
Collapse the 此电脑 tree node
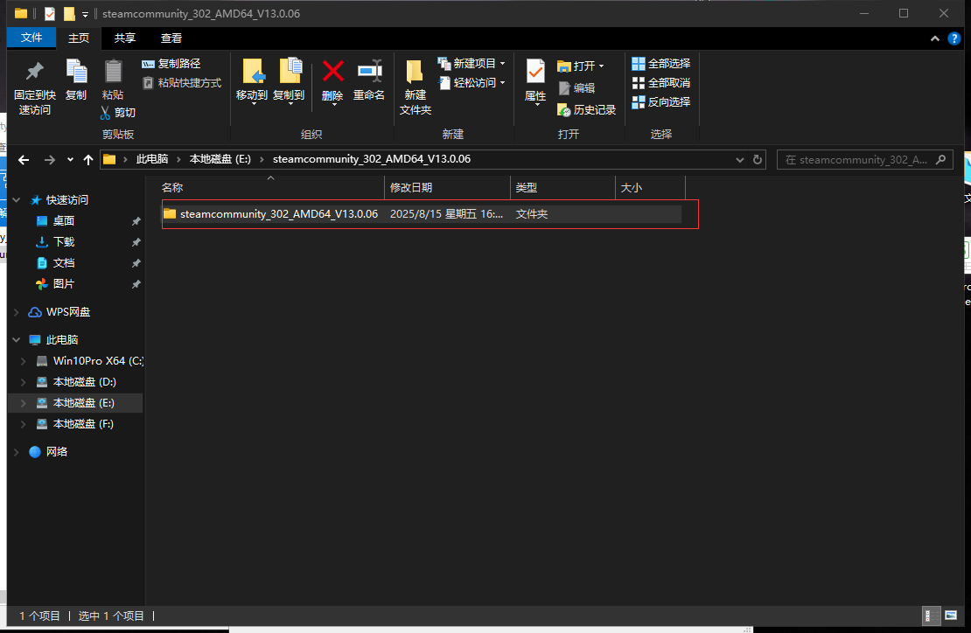[x=16, y=339]
